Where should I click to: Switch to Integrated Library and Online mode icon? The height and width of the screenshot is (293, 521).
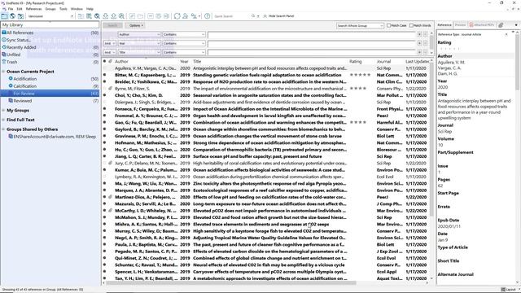[20, 16]
